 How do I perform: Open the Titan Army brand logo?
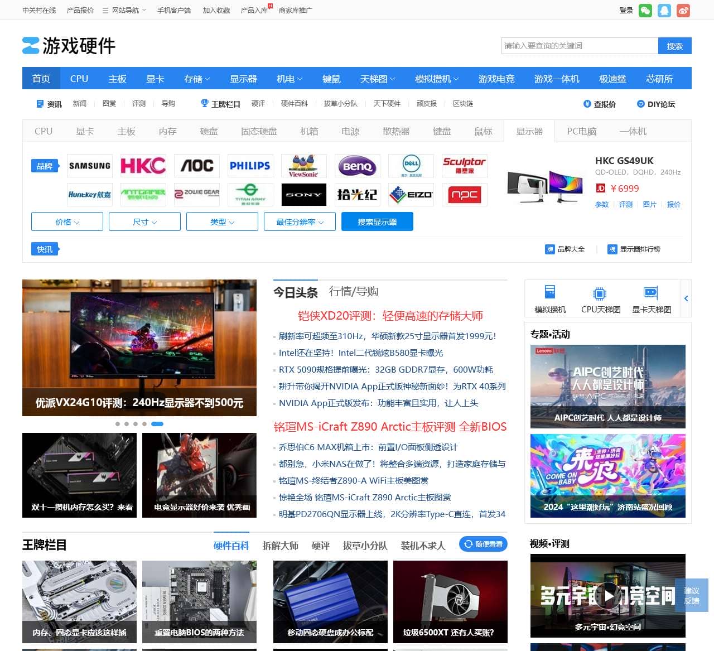pos(250,195)
